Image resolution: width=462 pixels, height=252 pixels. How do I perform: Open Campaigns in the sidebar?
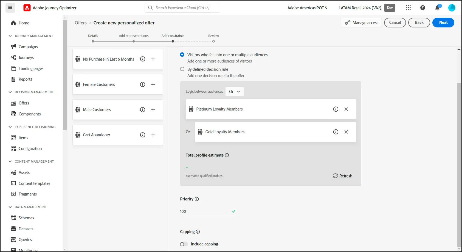pos(28,47)
